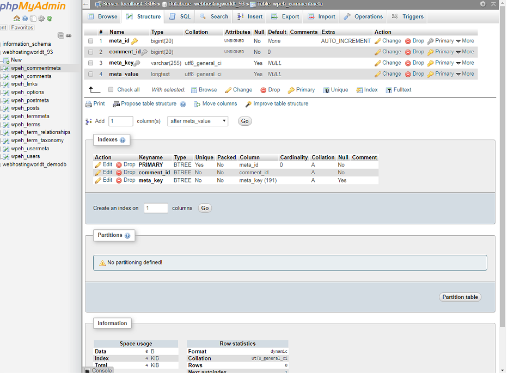Tick the meta_id row checkbox

tap(90, 41)
